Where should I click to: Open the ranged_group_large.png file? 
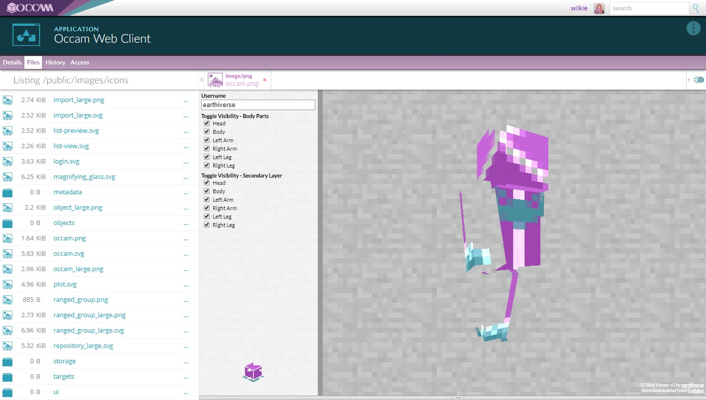90,315
